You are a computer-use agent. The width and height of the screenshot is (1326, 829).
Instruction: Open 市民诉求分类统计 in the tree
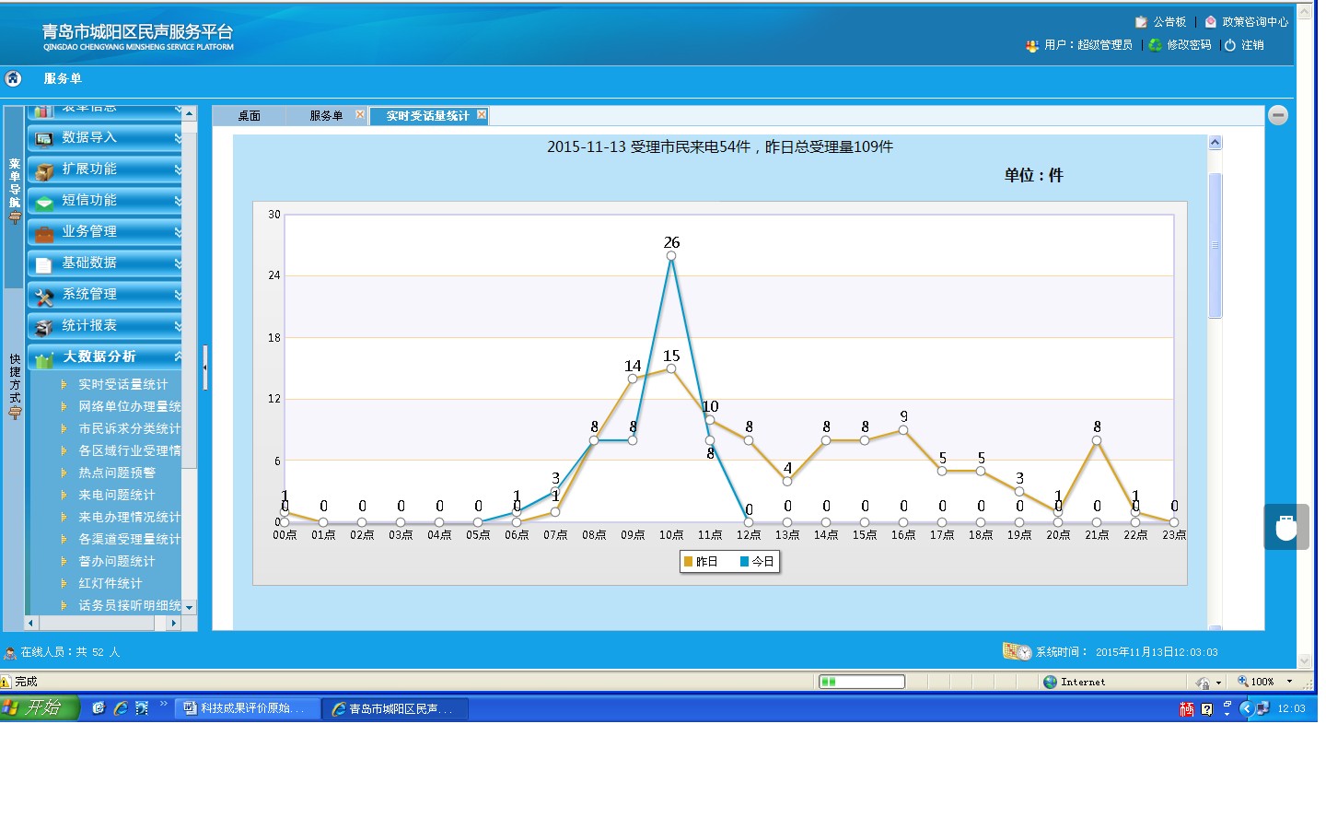[129, 428]
